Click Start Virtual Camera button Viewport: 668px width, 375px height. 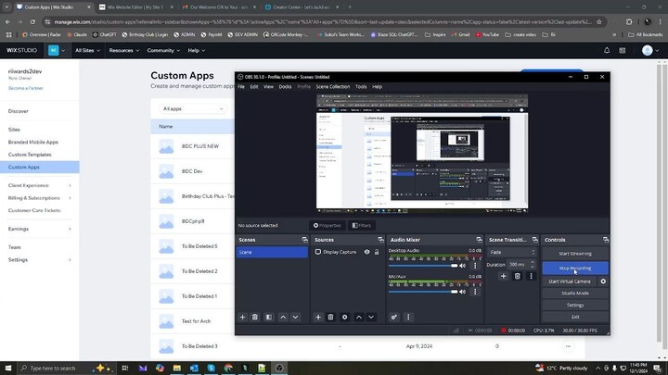[x=569, y=281]
